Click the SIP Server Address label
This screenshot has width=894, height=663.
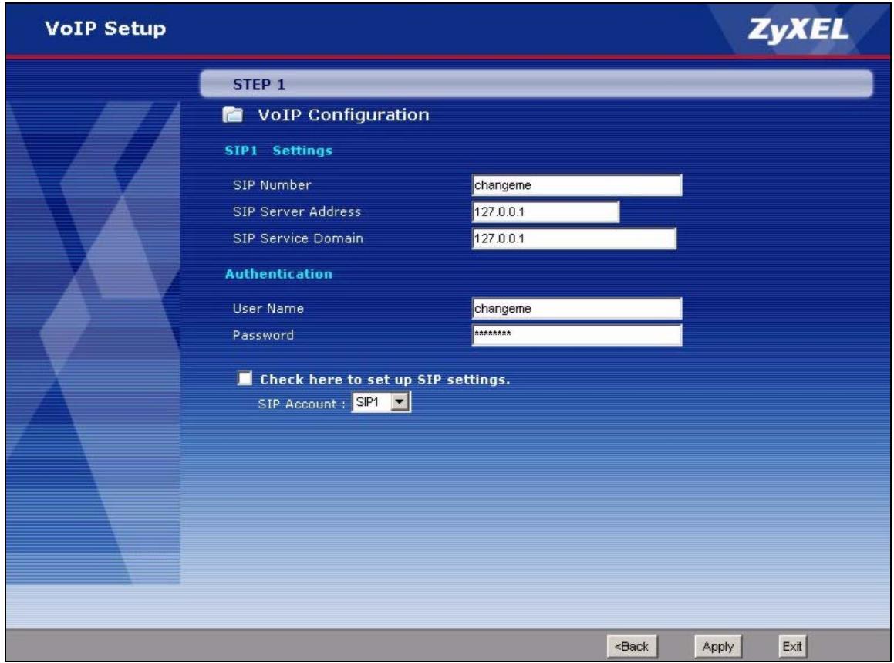(x=296, y=211)
